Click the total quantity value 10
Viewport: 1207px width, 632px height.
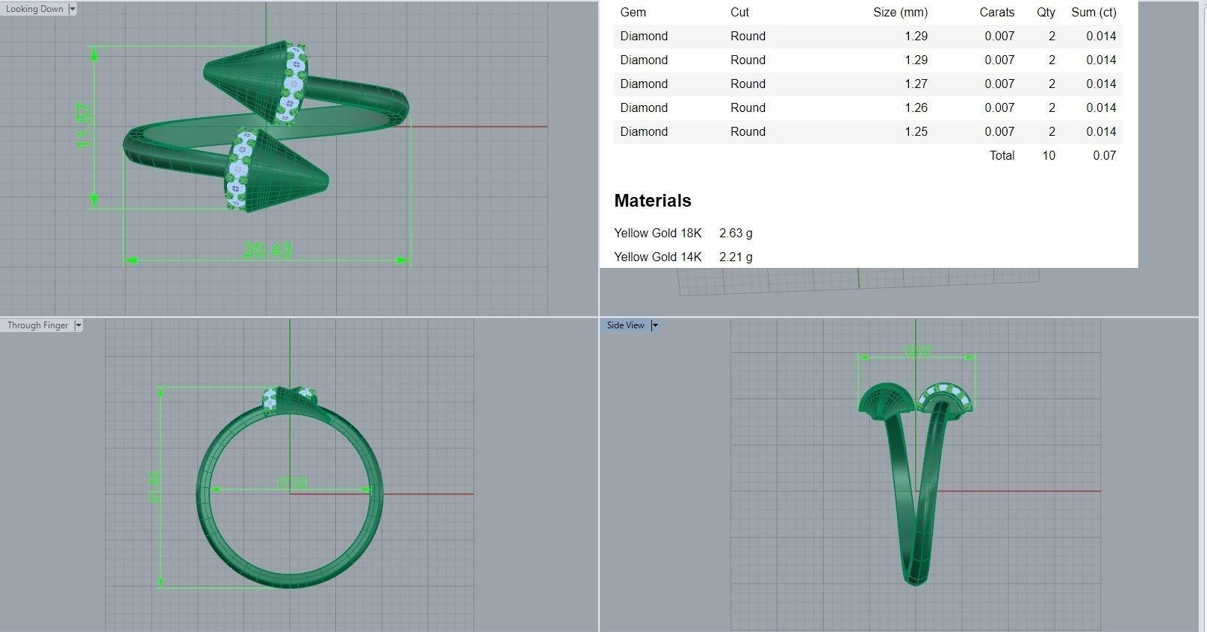[x=1049, y=155]
